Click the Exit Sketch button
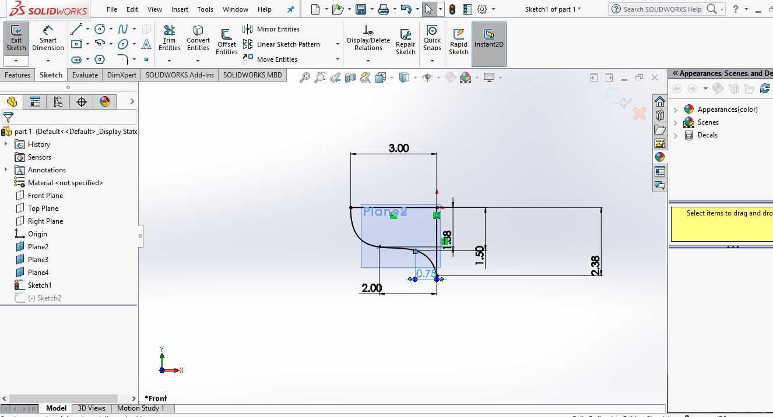The height and width of the screenshot is (417, 773). [x=16, y=39]
